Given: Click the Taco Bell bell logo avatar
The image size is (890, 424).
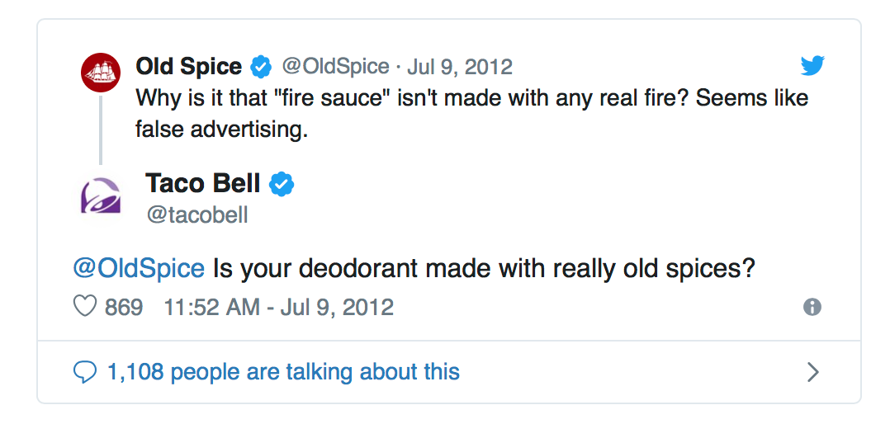Looking at the screenshot, I should pos(101,196).
